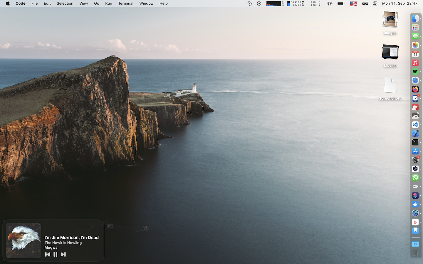The width and height of the screenshot is (423, 264).
Task: Open the Run menu
Action: click(108, 3)
